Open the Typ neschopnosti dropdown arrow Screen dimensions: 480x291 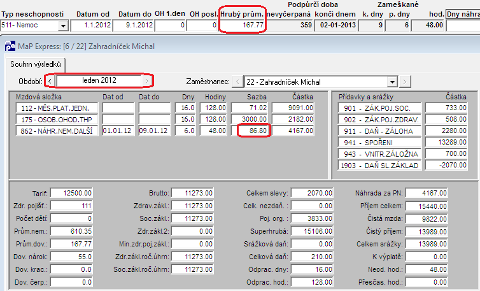(x=63, y=25)
